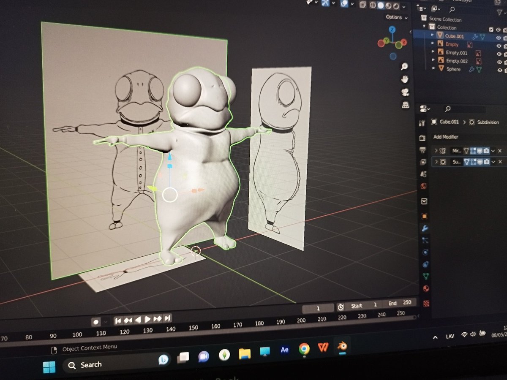
Task: Toggle X-ray mode in viewport header
Action: point(363,5)
